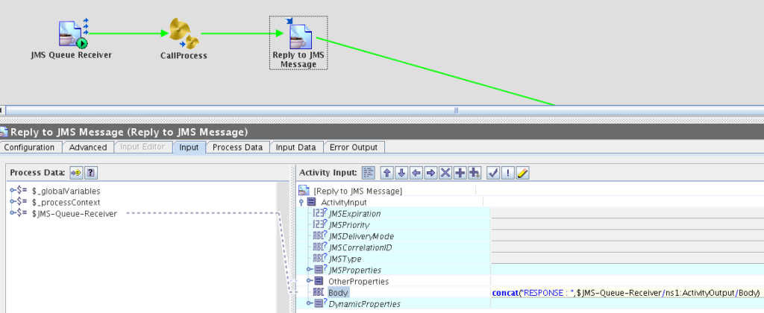Select the CallProcess activity icon

coord(183,34)
